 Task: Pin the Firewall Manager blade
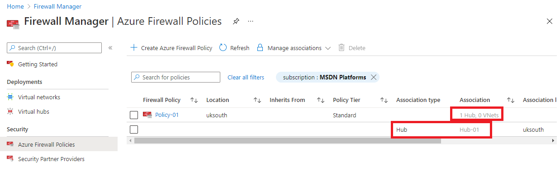236,21
